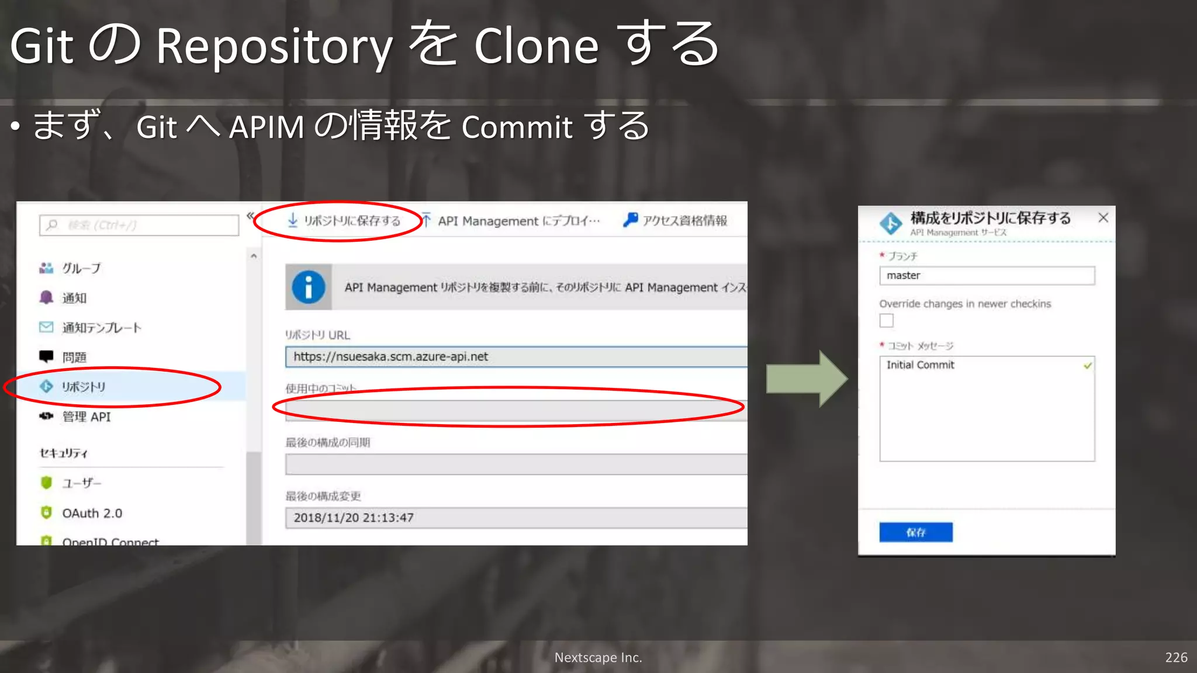Click the リポジトリ URL field
1197x673 pixels.
coord(516,356)
